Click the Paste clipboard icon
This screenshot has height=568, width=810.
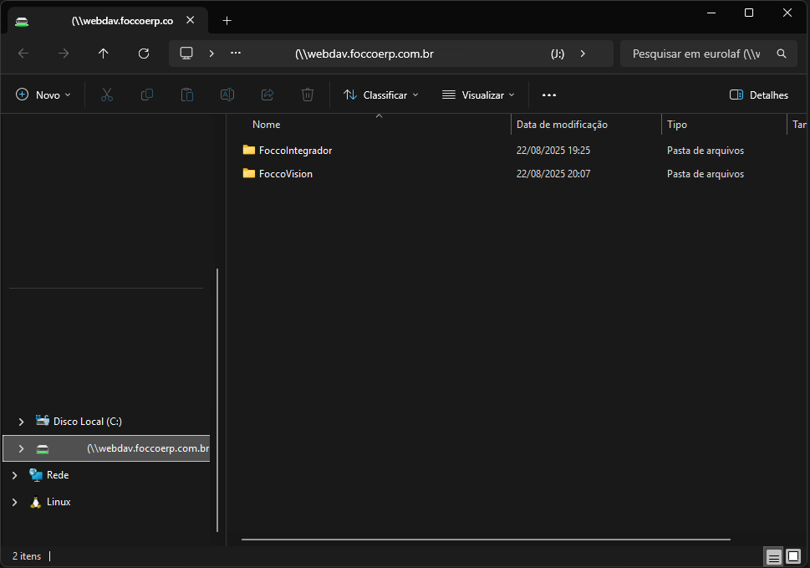(187, 95)
